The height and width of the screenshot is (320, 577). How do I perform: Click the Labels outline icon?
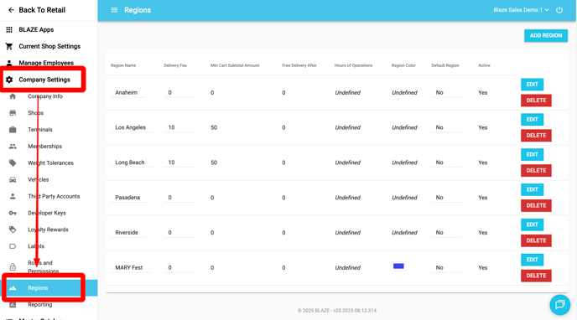coord(13,246)
